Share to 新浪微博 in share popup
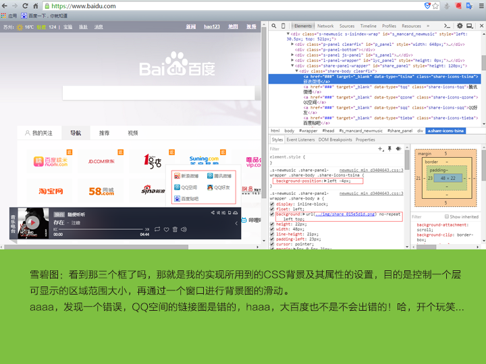Screen dimensions: 486x364 point(186,176)
